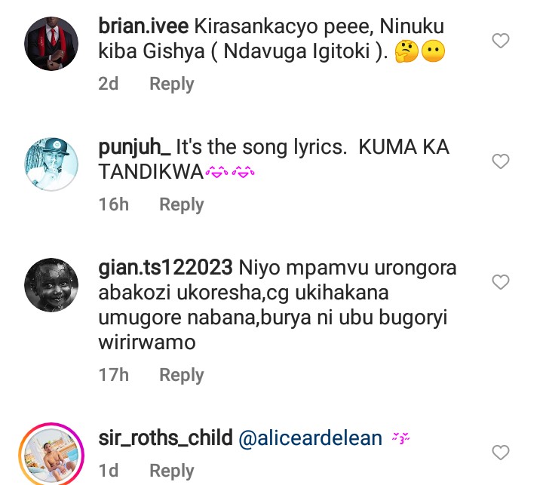Reply to brian.ivee's comment

coord(171,84)
